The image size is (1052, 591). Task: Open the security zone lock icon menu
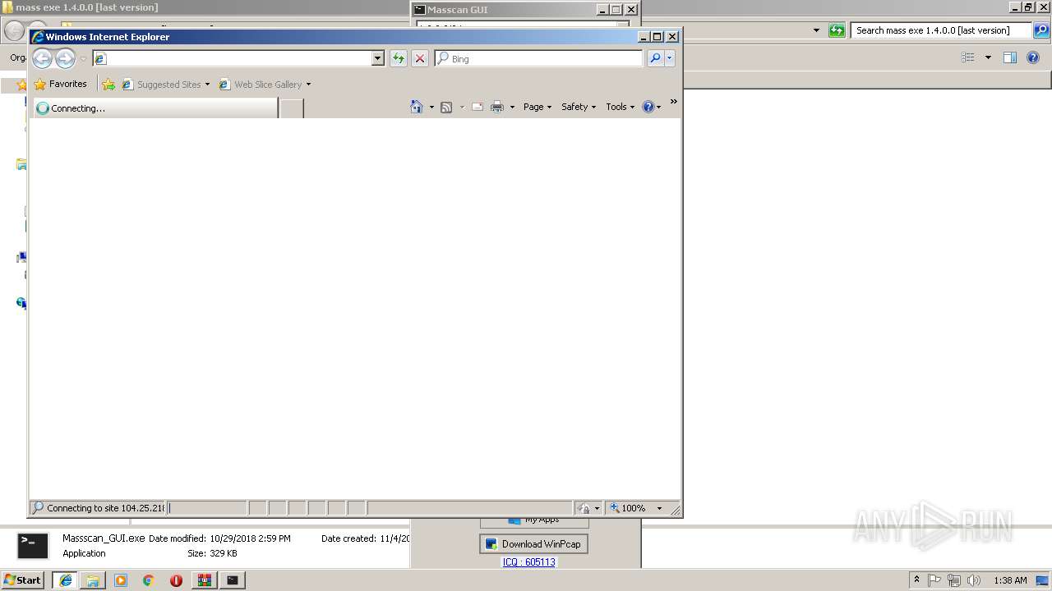tap(588, 508)
